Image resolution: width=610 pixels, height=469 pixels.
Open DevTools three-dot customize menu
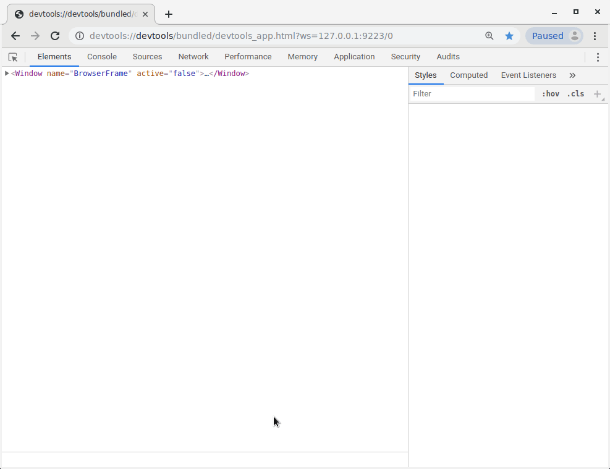click(x=598, y=57)
